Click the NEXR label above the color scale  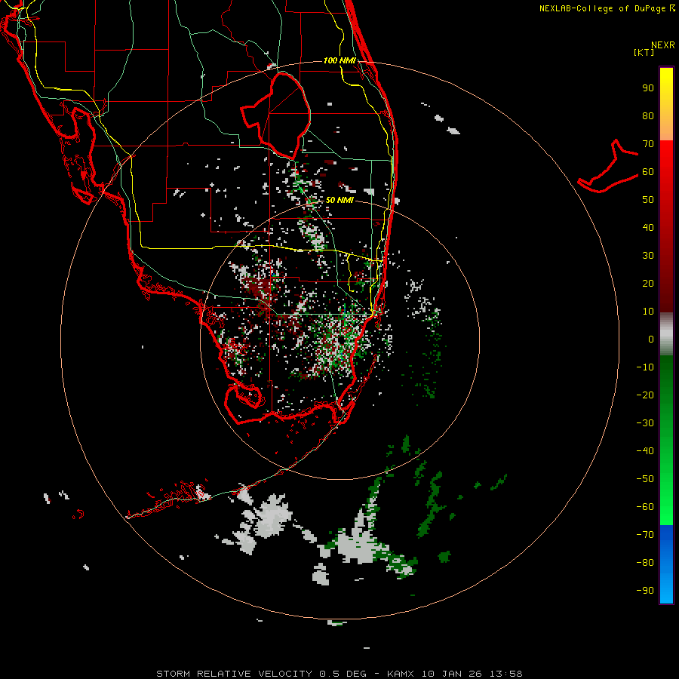pyautogui.click(x=663, y=45)
